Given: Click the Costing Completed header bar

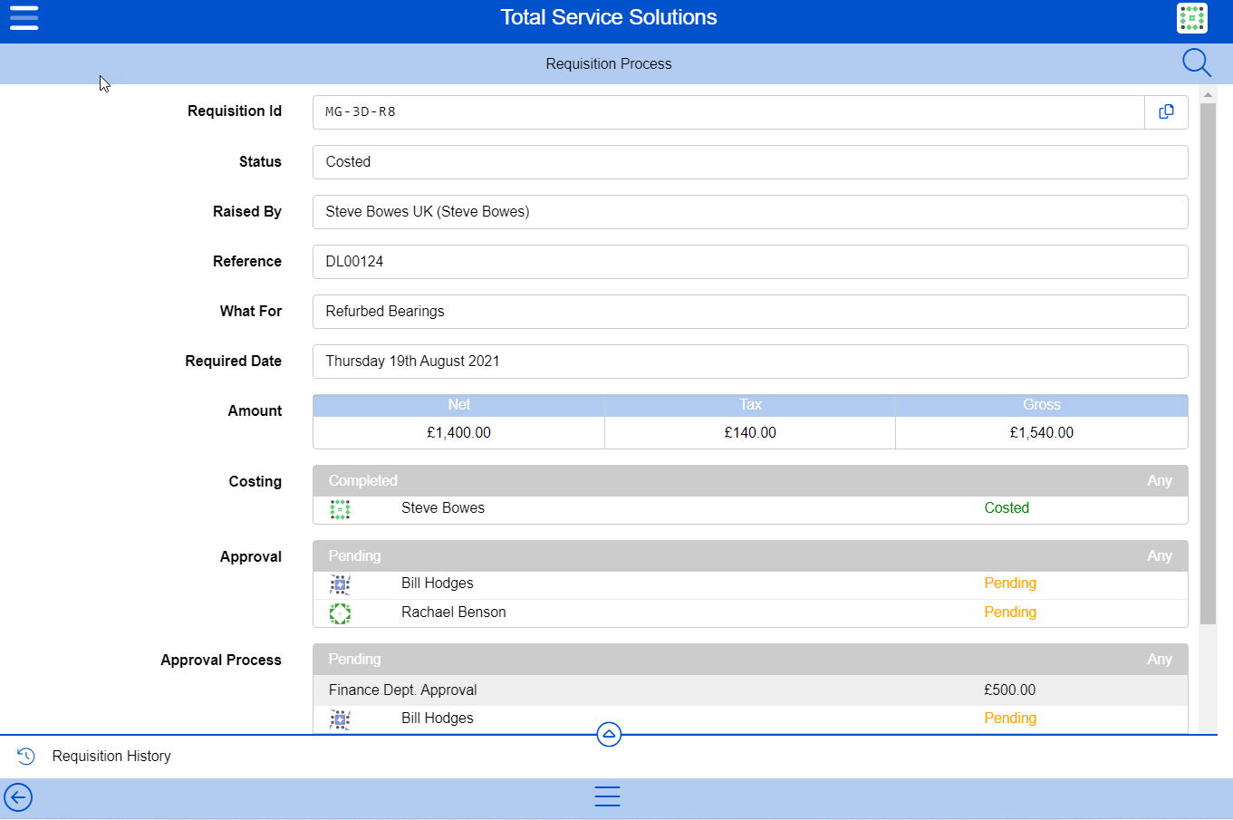Looking at the screenshot, I should point(750,480).
